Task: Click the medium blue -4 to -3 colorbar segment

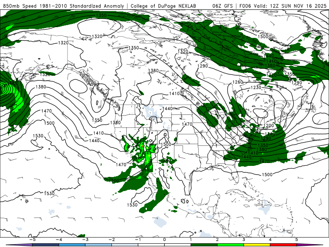Action: click(x=72, y=245)
